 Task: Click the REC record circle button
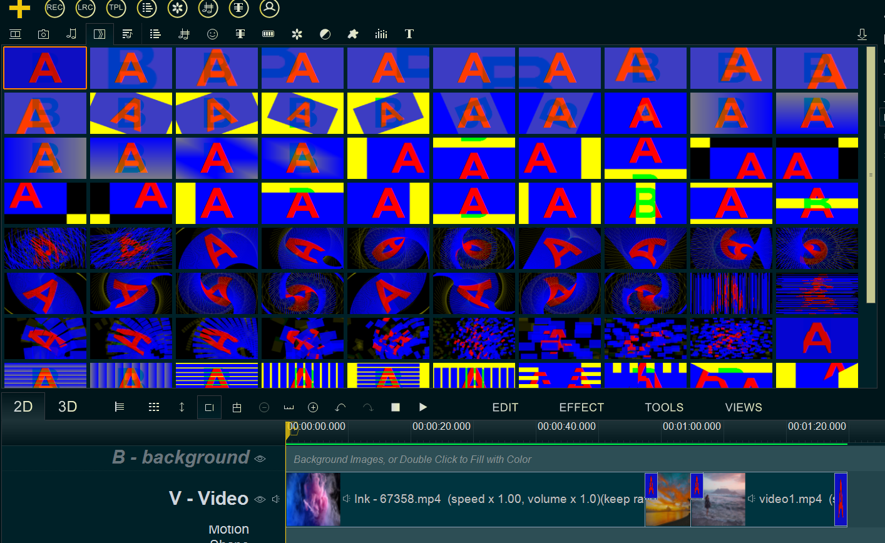coord(55,8)
